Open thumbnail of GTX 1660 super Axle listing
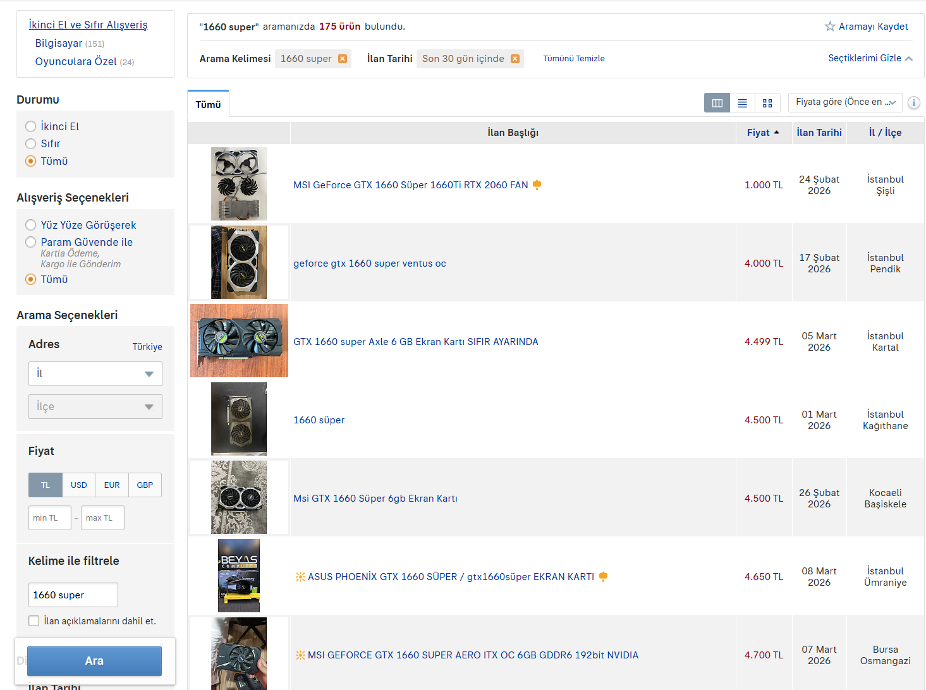Viewport: 926px width, 690px height. pyautogui.click(x=239, y=341)
